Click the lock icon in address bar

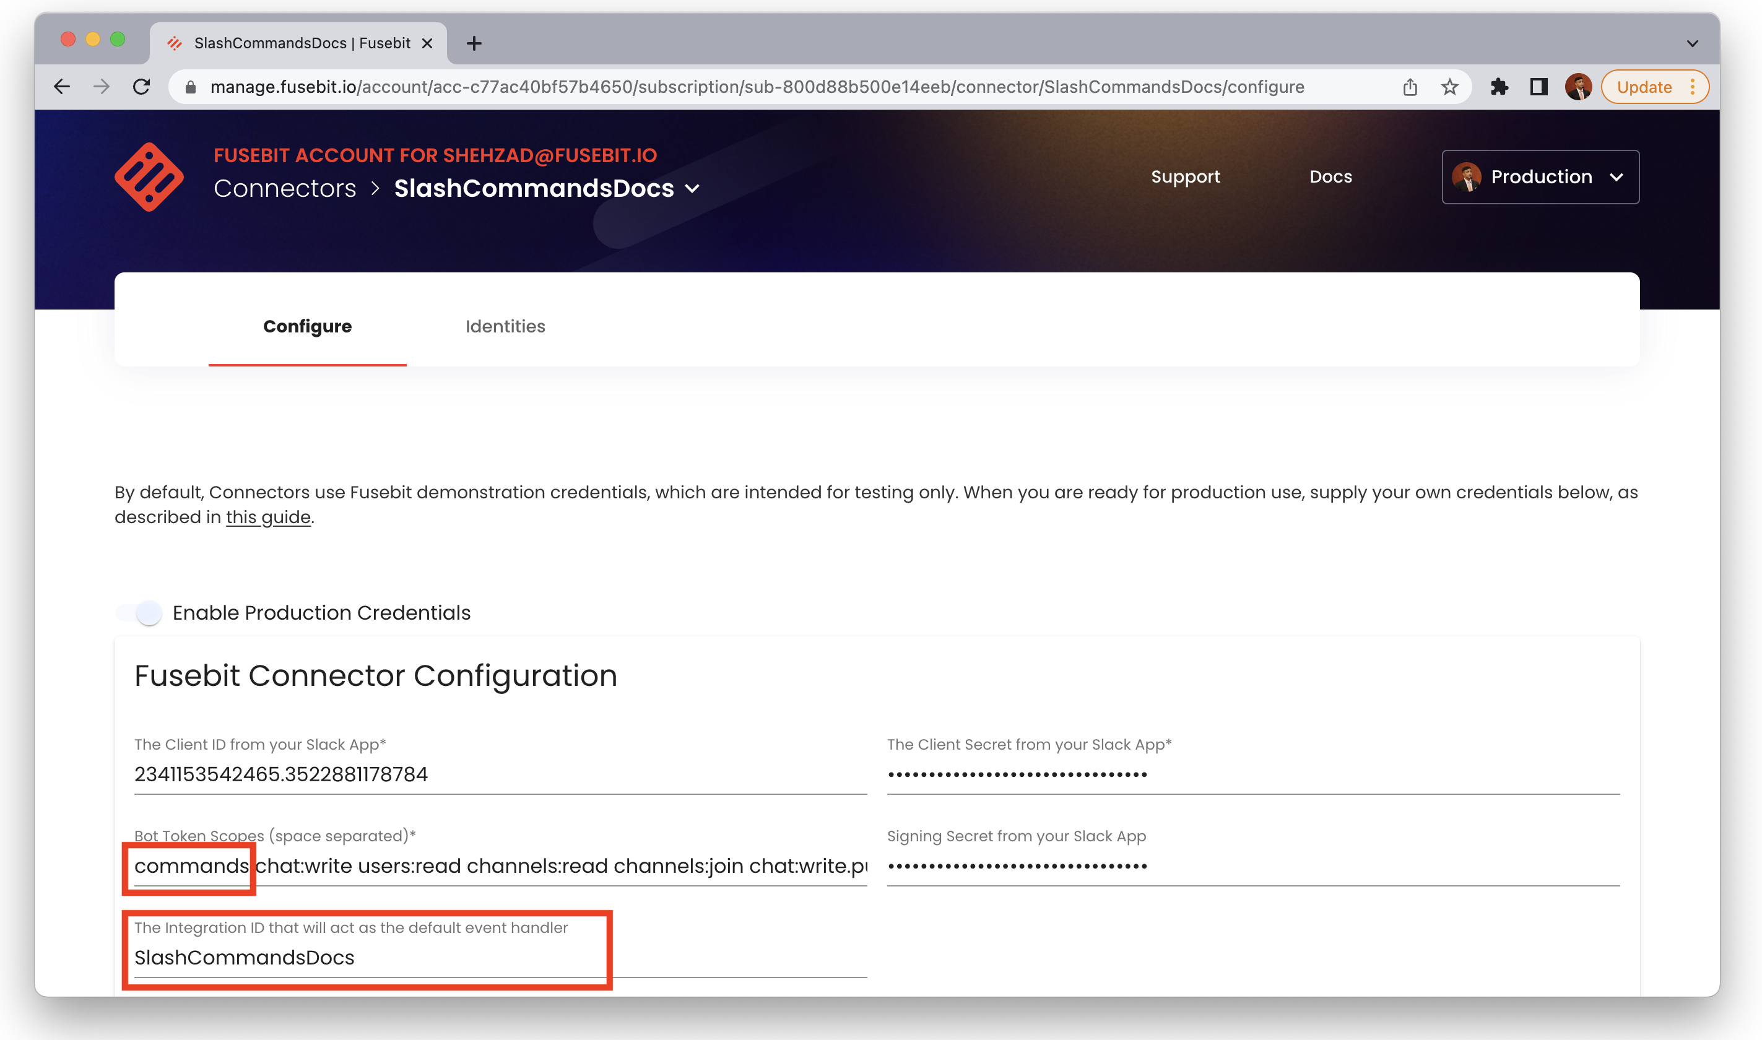click(190, 87)
